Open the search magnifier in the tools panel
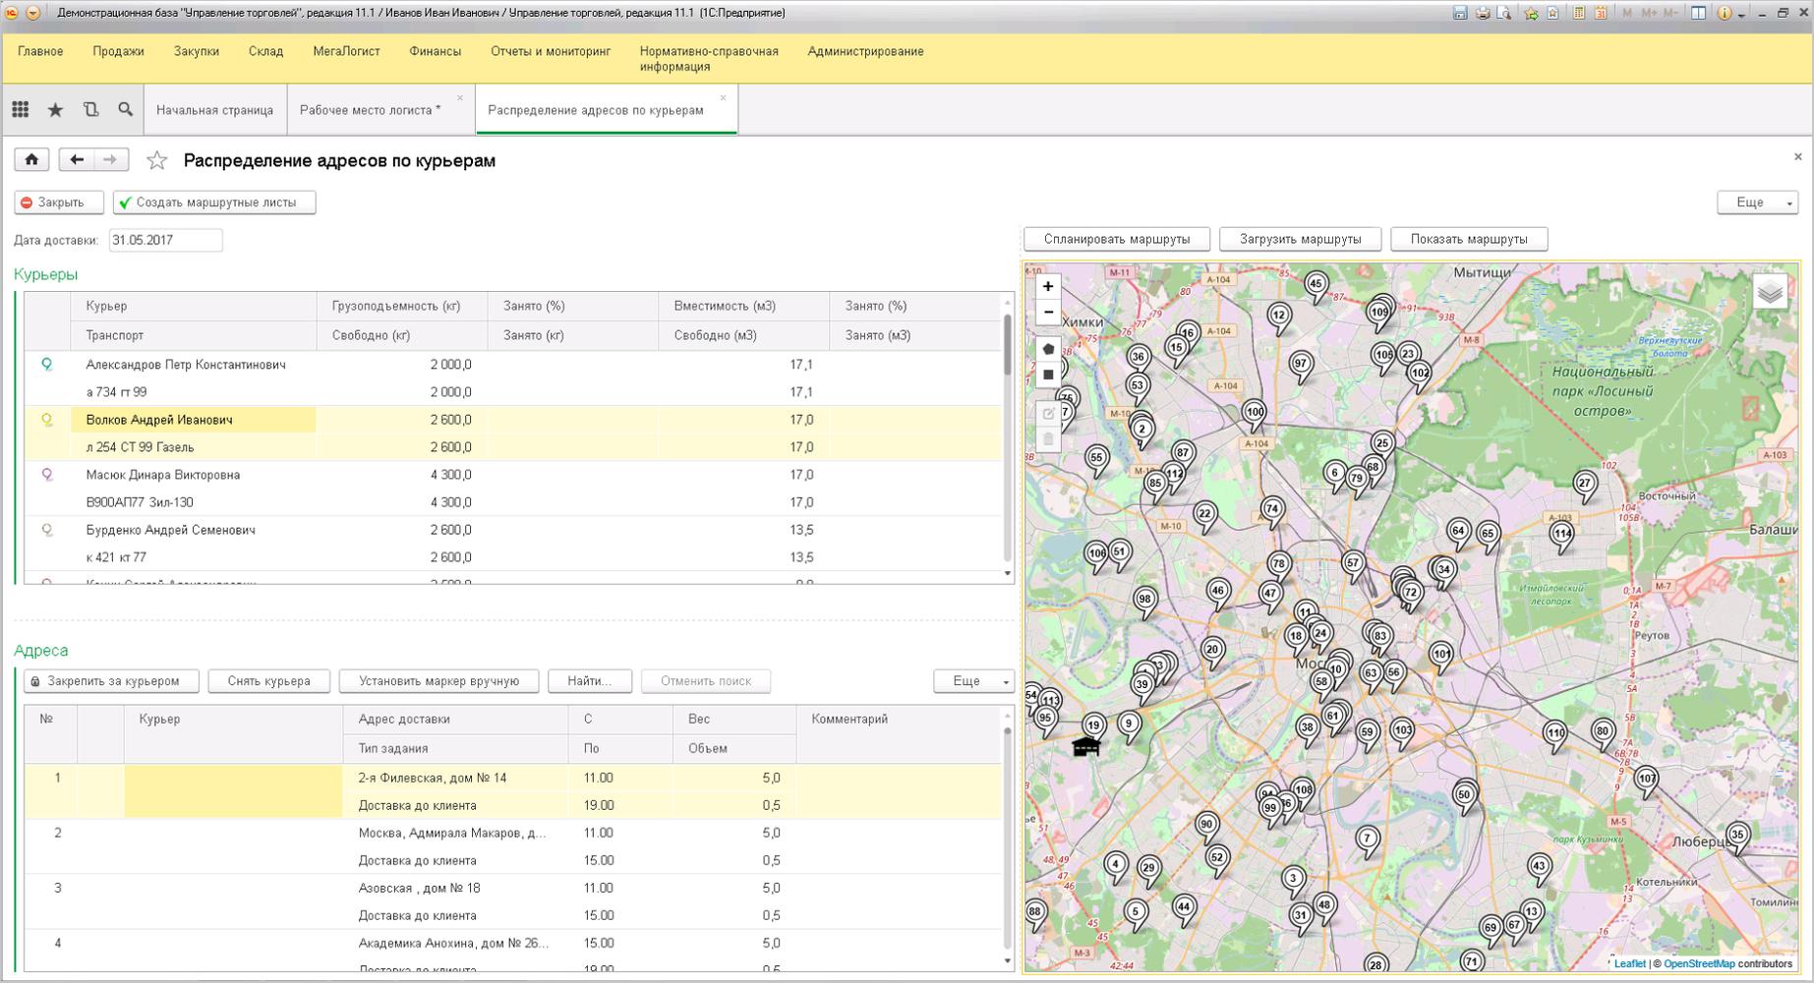The height and width of the screenshot is (983, 1814). [125, 110]
